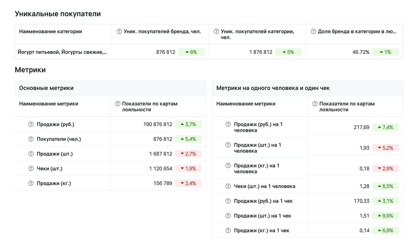Click help icon next to Продажи (руб.)
The height and width of the screenshot is (247, 418).
(x=31, y=124)
